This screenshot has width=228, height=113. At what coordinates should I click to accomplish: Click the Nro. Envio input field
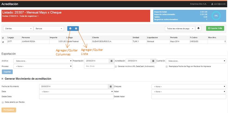99,66
